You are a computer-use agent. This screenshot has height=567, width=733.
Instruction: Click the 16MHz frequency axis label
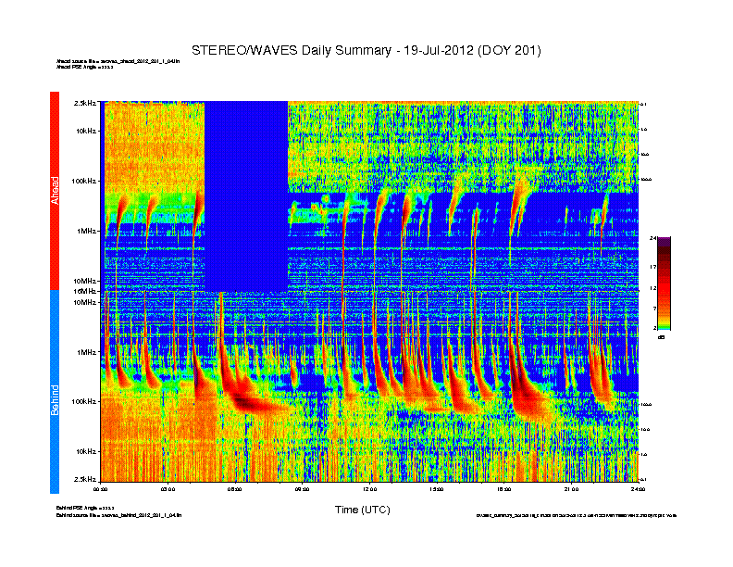point(84,291)
